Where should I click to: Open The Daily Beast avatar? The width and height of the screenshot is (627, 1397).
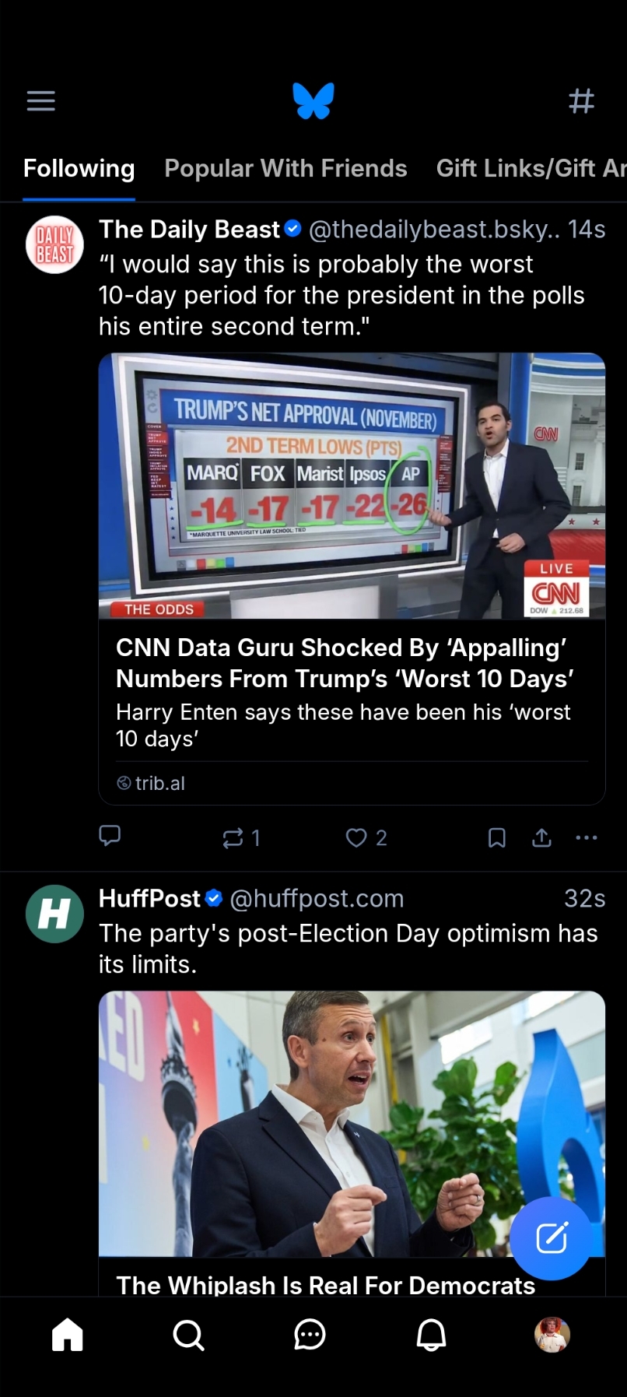pos(54,244)
